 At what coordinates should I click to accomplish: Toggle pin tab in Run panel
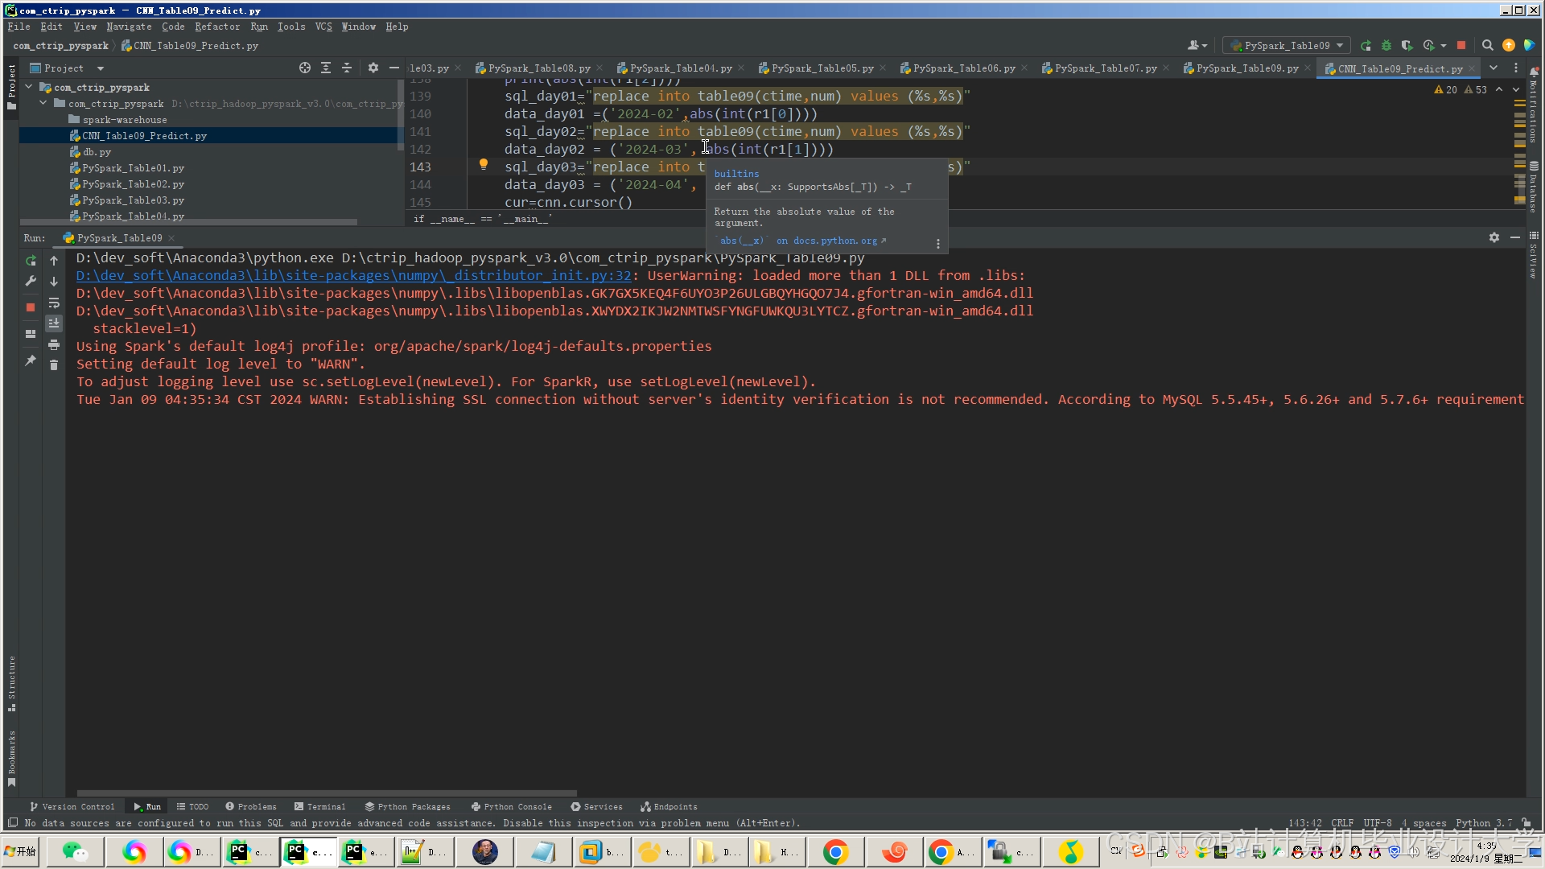tap(31, 360)
